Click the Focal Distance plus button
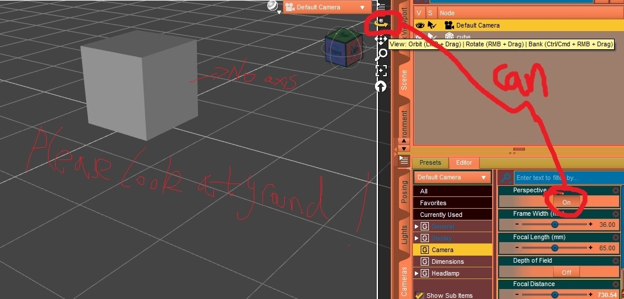Screen dimensions: 624x299 590,295
